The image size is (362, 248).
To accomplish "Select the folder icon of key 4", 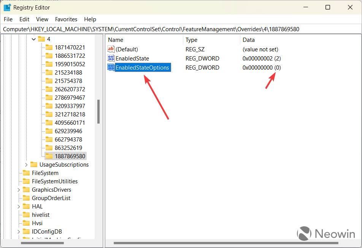I will pos(41,39).
